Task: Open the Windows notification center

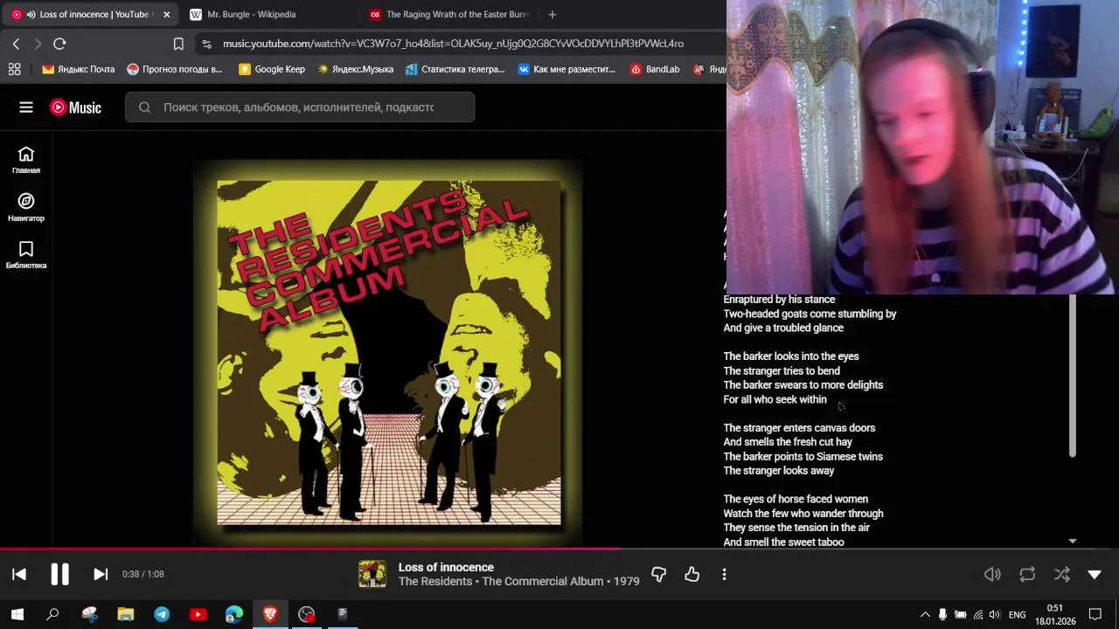Action: pyautogui.click(x=1095, y=614)
